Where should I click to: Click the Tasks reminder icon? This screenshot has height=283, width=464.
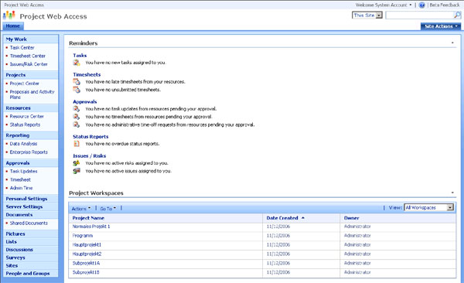(77, 63)
